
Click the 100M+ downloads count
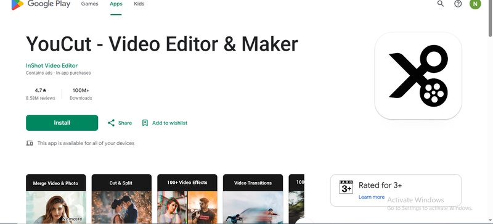(81, 91)
